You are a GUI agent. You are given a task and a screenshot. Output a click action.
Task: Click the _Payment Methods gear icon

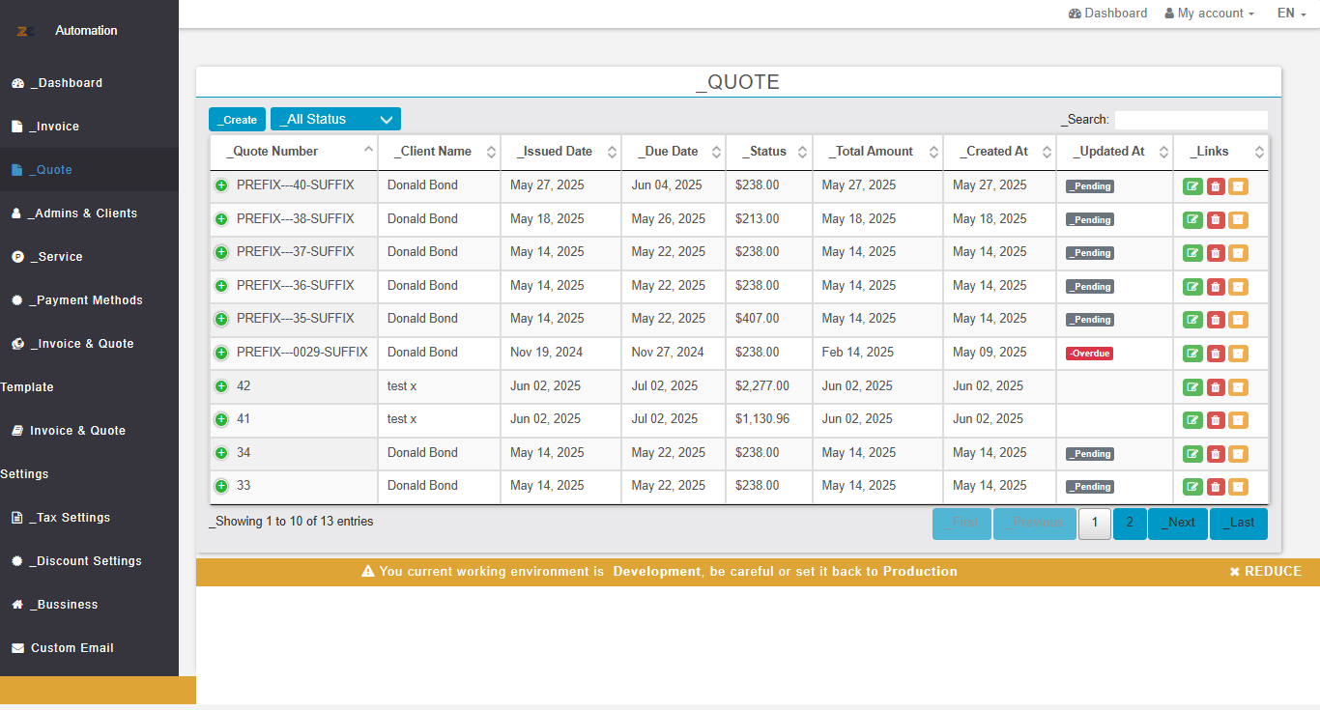click(x=17, y=300)
